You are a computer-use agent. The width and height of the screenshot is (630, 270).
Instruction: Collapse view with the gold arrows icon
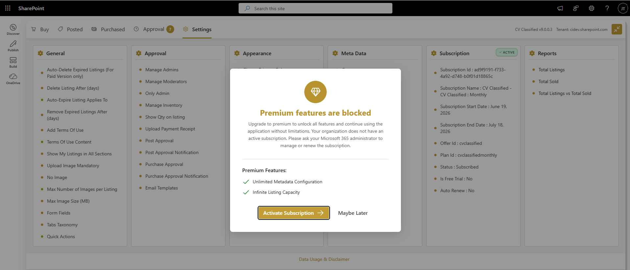tap(617, 29)
